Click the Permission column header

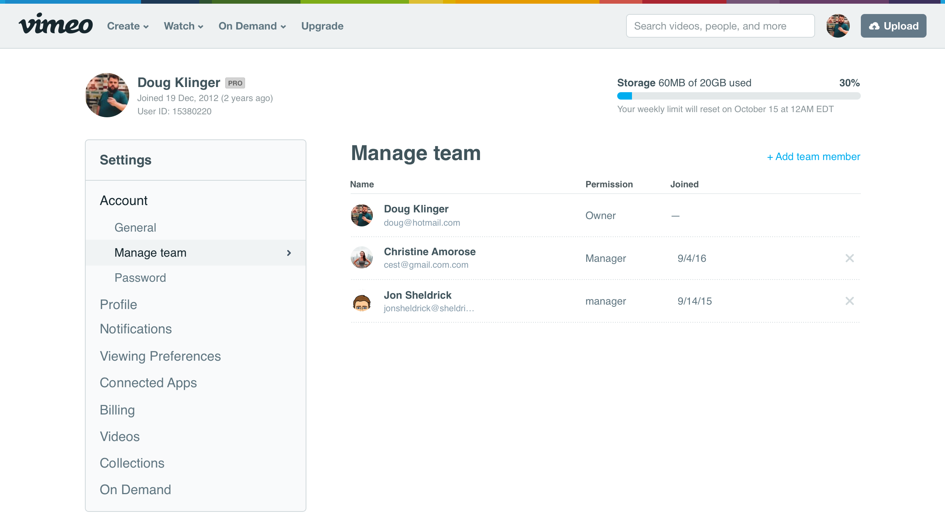(x=609, y=184)
